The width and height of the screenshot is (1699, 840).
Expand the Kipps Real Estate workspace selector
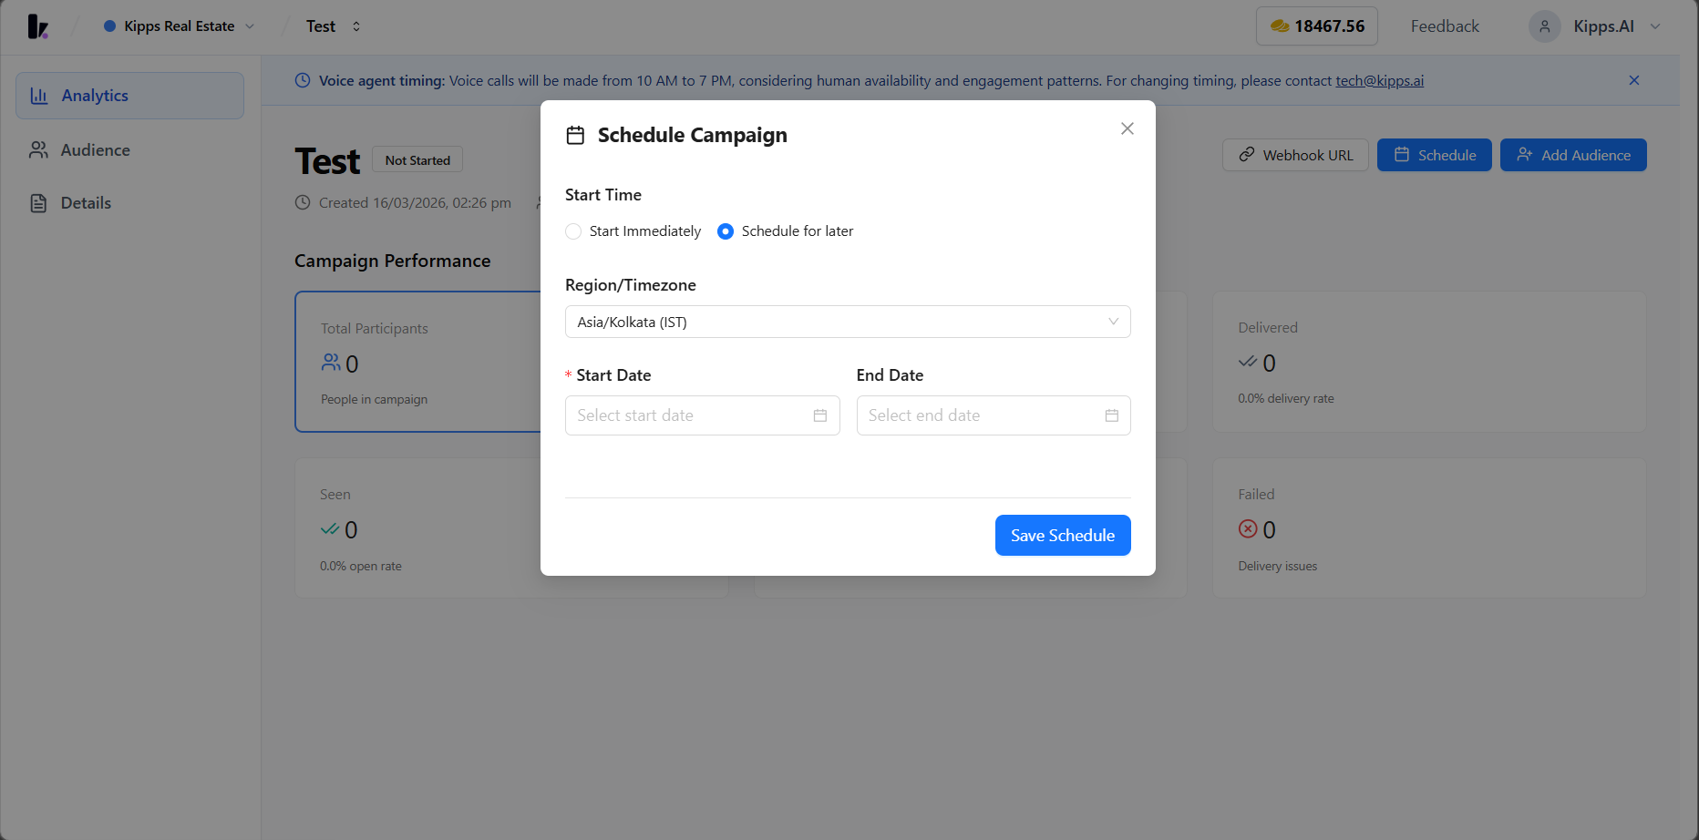coord(180,26)
